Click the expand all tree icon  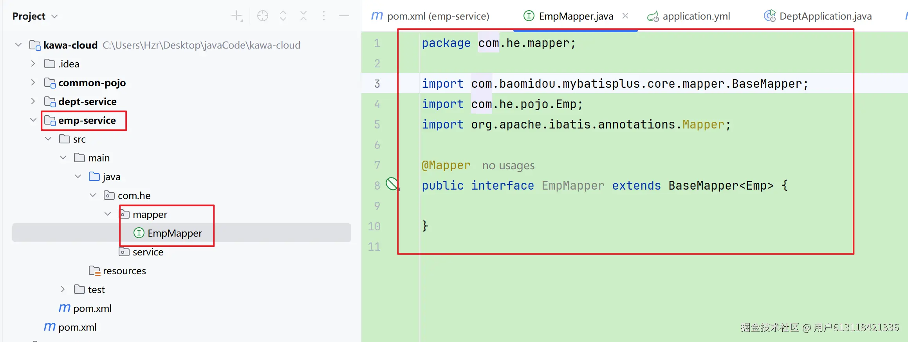tap(283, 16)
